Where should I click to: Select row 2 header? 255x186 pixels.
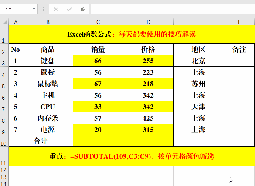(4, 49)
